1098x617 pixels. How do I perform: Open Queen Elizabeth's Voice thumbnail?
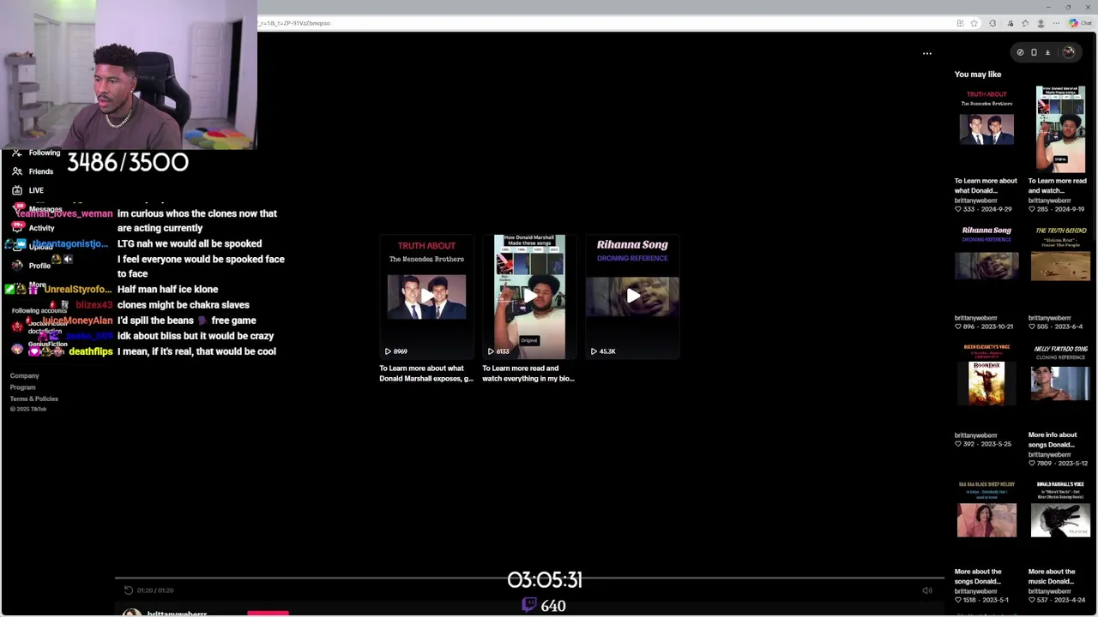[986, 384]
